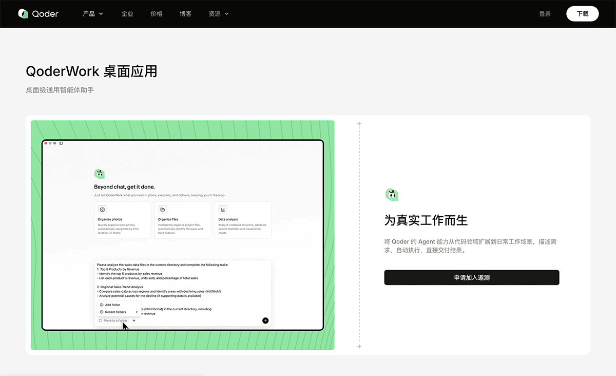Click the 申请加入邀测 button
The width and height of the screenshot is (616, 376).
(x=472, y=277)
